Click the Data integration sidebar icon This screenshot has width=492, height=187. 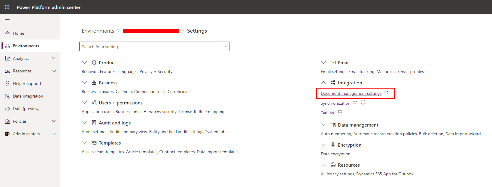coord(8,96)
